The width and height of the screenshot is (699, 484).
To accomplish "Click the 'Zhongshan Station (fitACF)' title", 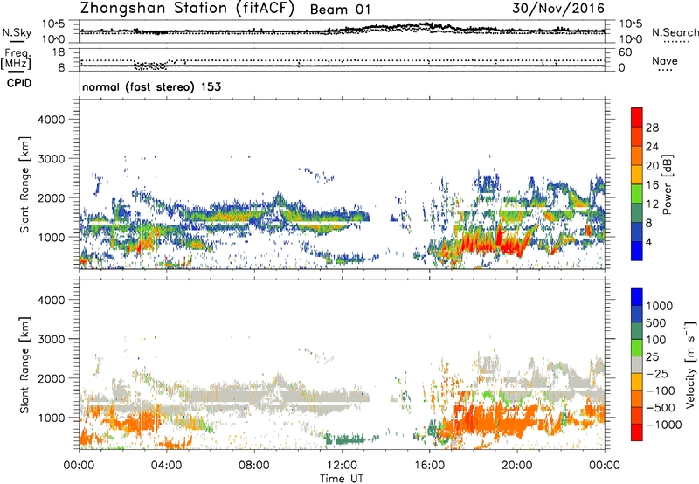I will (x=187, y=9).
